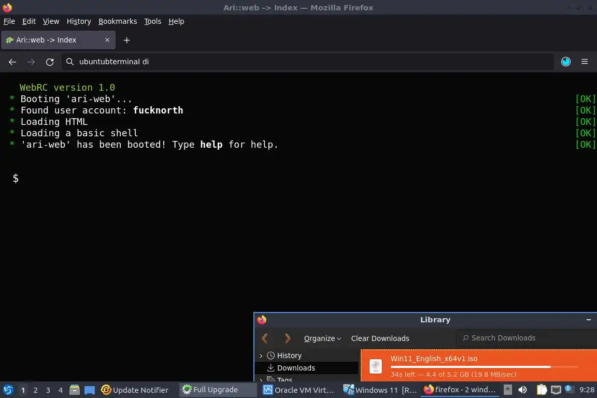597x398 pixels.
Task: Switch to Oracle VM VirtualBox in taskbar
Action: (299, 390)
